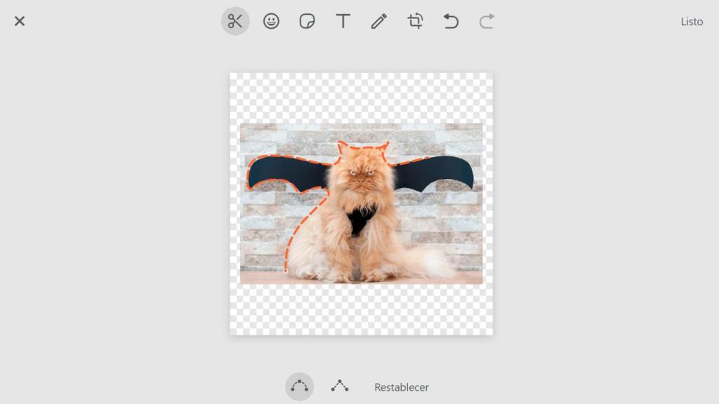Select the pencil drawing tool
This screenshot has height=404, width=719.
(378, 21)
